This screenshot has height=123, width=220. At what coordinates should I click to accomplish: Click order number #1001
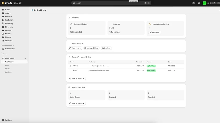(75, 71)
